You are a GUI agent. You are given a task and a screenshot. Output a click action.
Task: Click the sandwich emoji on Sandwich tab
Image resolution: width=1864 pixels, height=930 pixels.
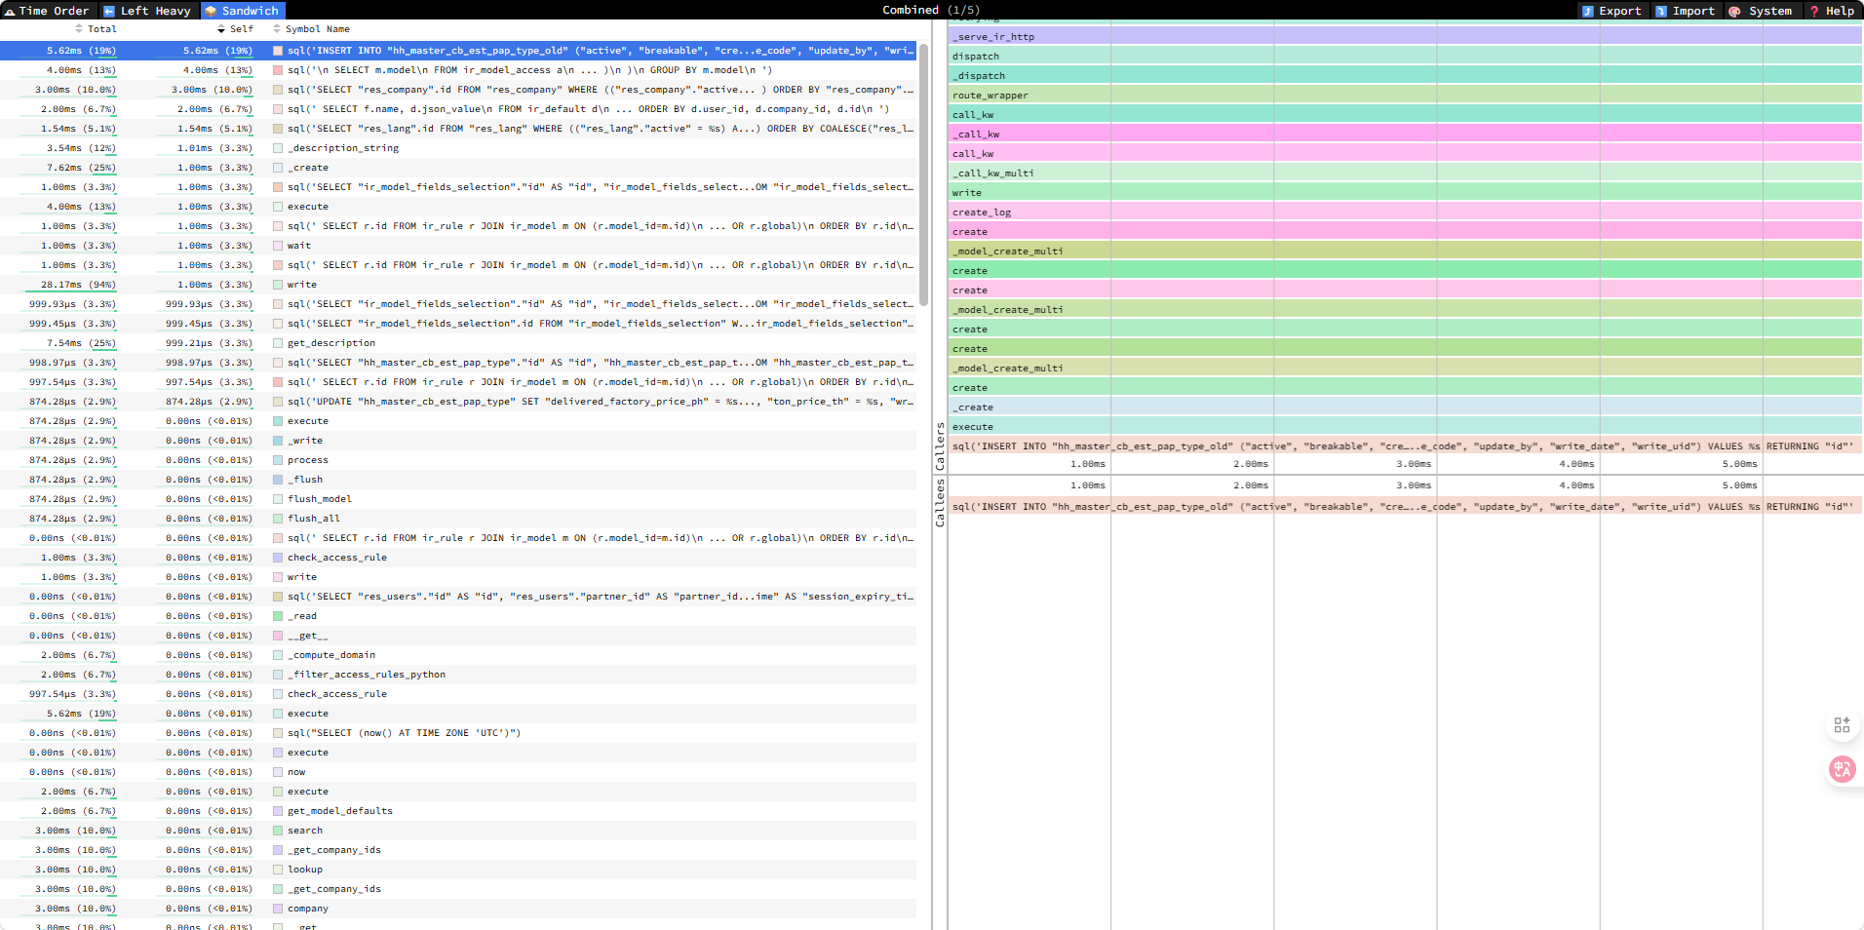point(211,11)
